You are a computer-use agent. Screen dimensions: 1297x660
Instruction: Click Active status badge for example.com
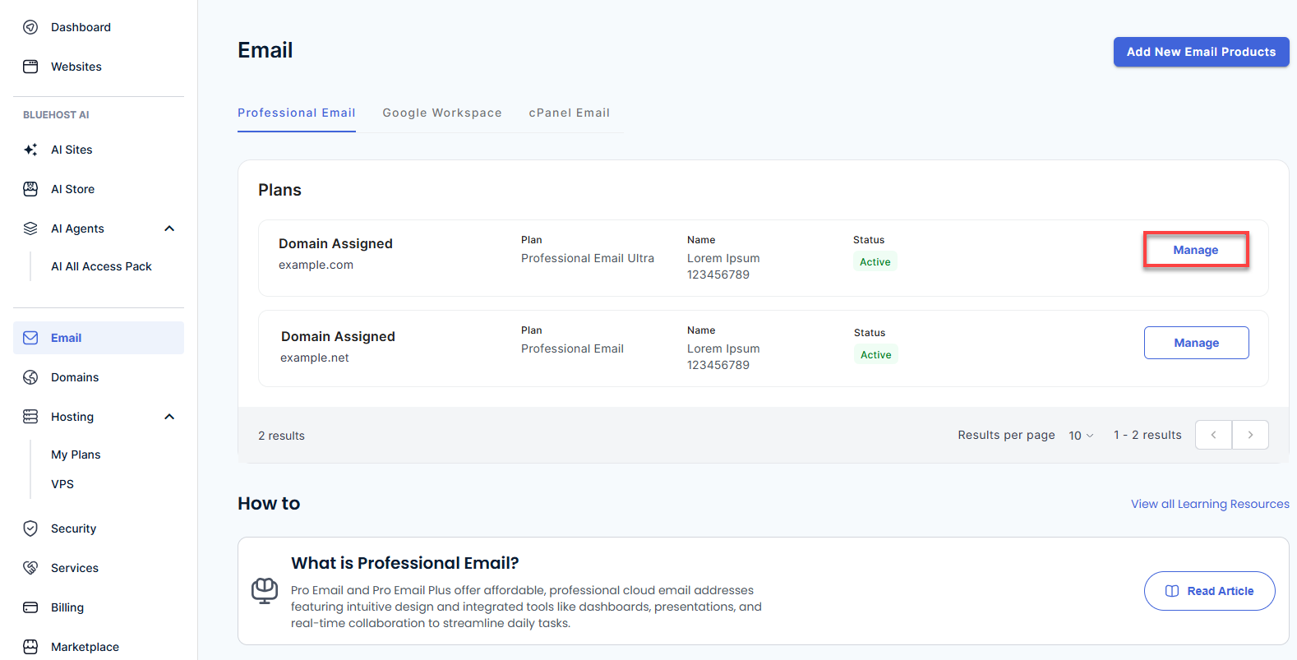coord(875,262)
